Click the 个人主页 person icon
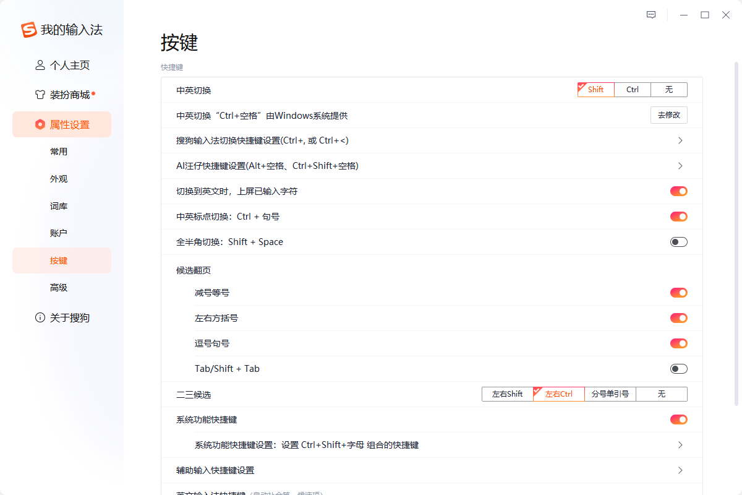 coord(40,64)
